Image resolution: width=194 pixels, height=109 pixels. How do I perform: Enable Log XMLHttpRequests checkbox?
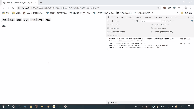[x=152, y=25]
